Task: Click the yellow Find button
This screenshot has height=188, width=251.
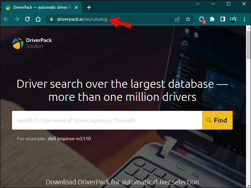Action: coord(217,120)
